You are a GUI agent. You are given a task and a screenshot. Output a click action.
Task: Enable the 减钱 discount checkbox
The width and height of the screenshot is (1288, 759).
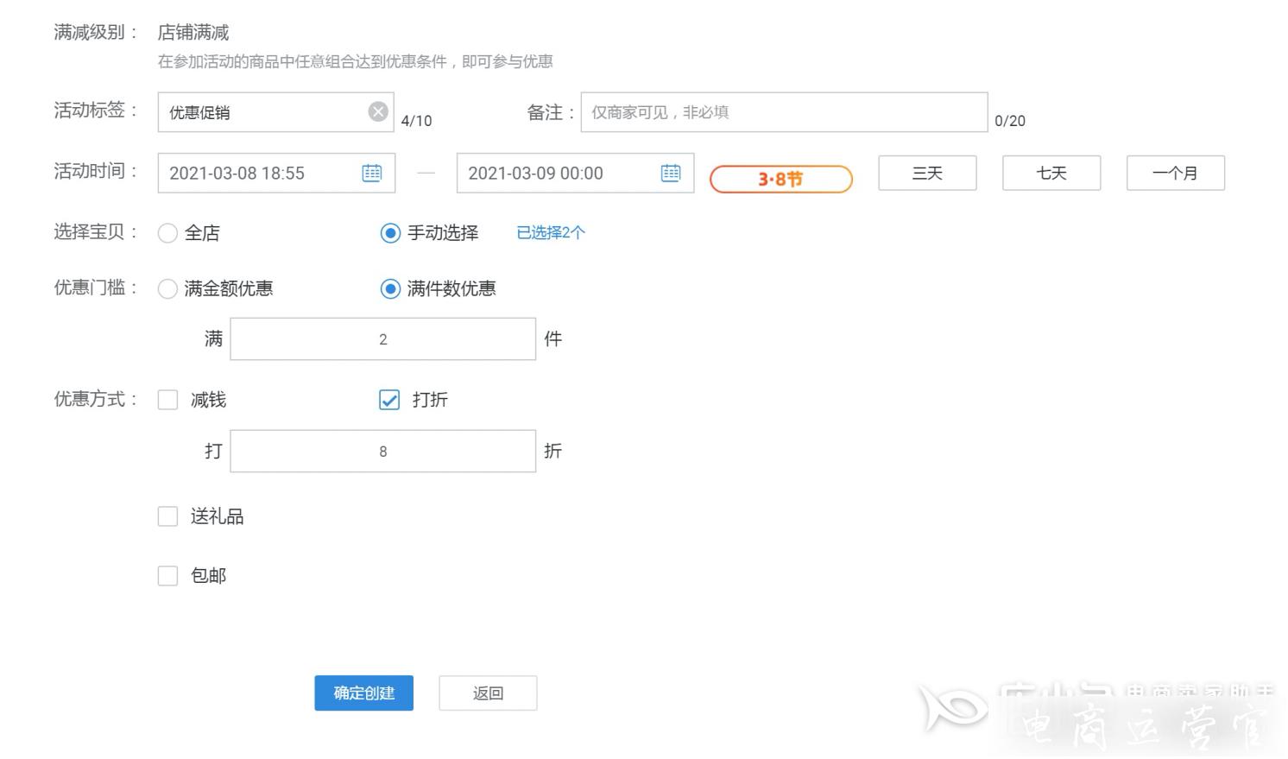point(167,400)
